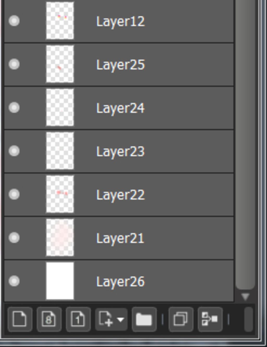Hide Layer12 visibility dot
Image resolution: width=267 pixels, height=347 pixels.
[14, 21]
